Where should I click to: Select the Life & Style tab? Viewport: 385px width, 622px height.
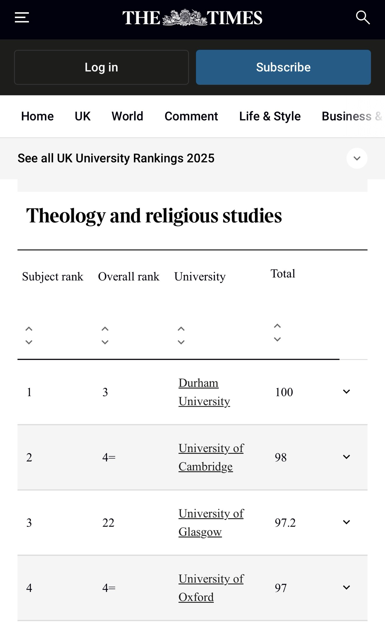pos(270,116)
